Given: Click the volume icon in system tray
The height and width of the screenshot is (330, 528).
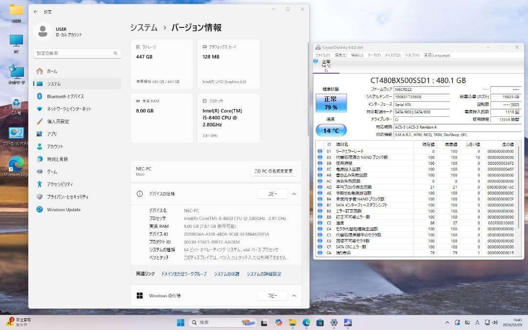Looking at the screenshot, I should coord(495,322).
